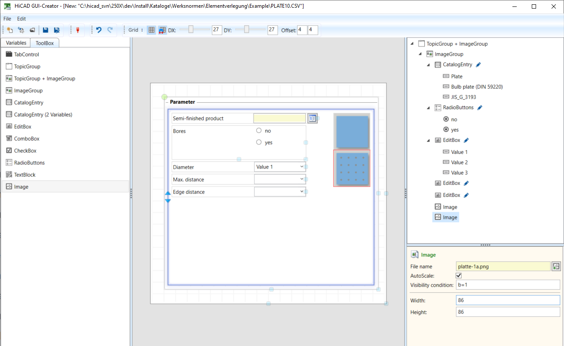Collapse the RadioButtons tree node
This screenshot has width=564, height=346.
(428, 108)
